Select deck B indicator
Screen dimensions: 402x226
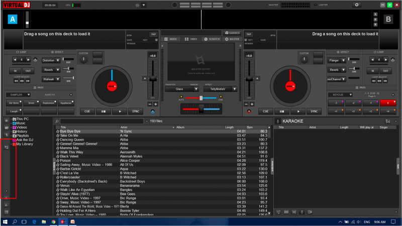tap(388, 19)
